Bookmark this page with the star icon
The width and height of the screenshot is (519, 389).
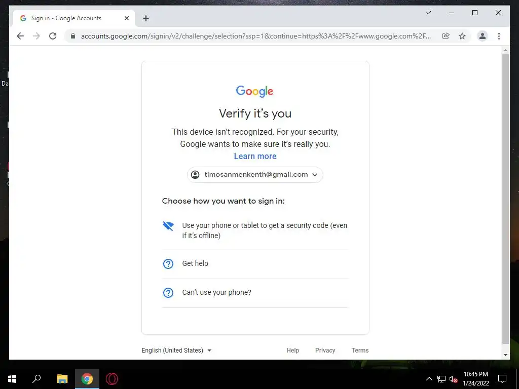click(x=462, y=36)
